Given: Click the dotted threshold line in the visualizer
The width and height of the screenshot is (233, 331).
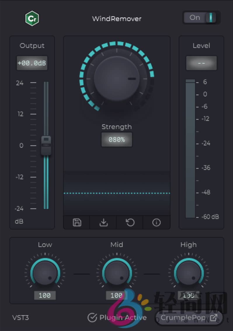Looking at the screenshot, I should 116,193.
